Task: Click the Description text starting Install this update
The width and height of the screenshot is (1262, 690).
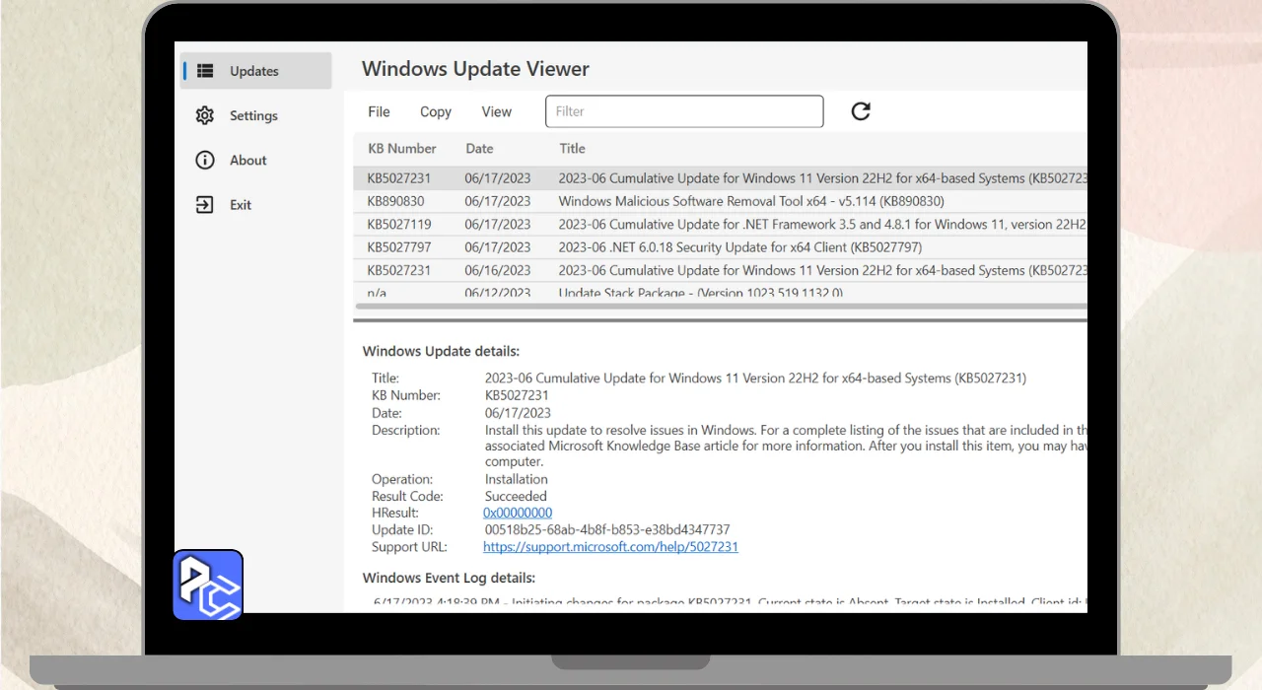Action: pos(786,446)
